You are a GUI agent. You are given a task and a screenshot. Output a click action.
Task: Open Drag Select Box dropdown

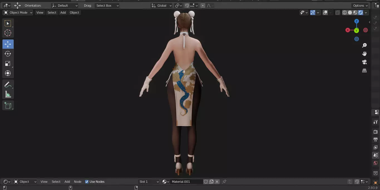107,6
